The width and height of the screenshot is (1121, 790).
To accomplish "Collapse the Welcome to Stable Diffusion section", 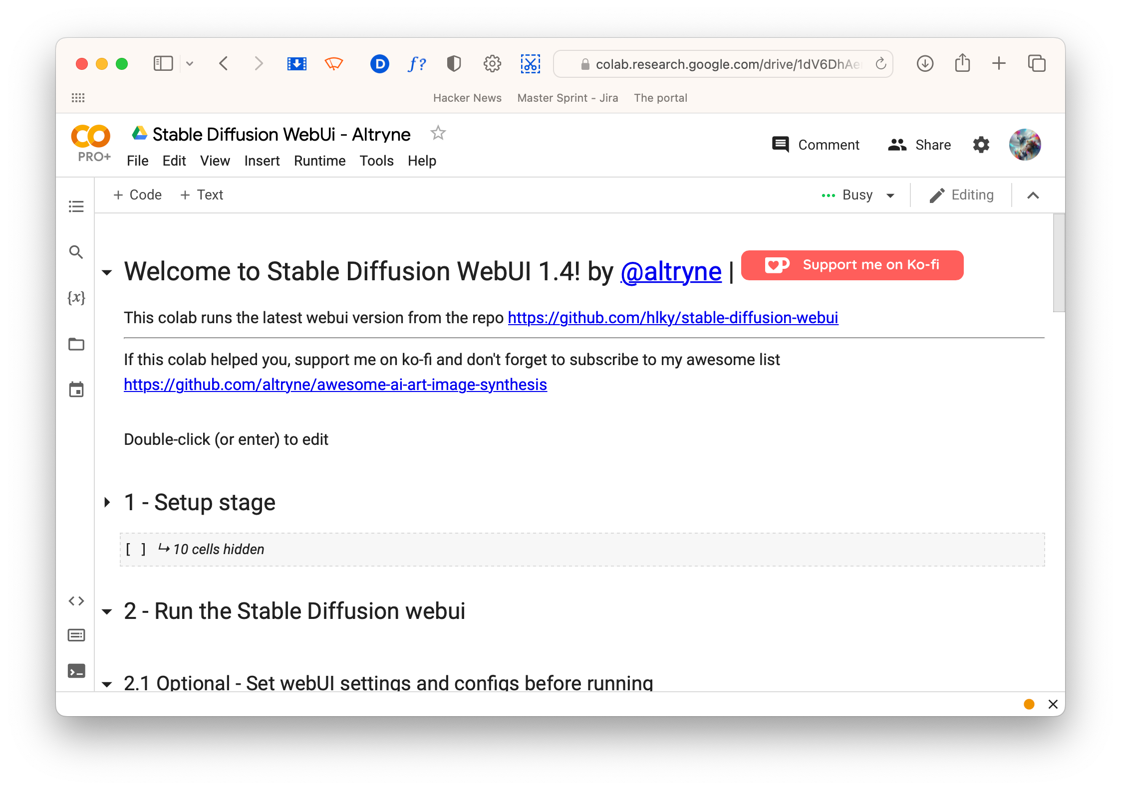I will click(x=107, y=272).
